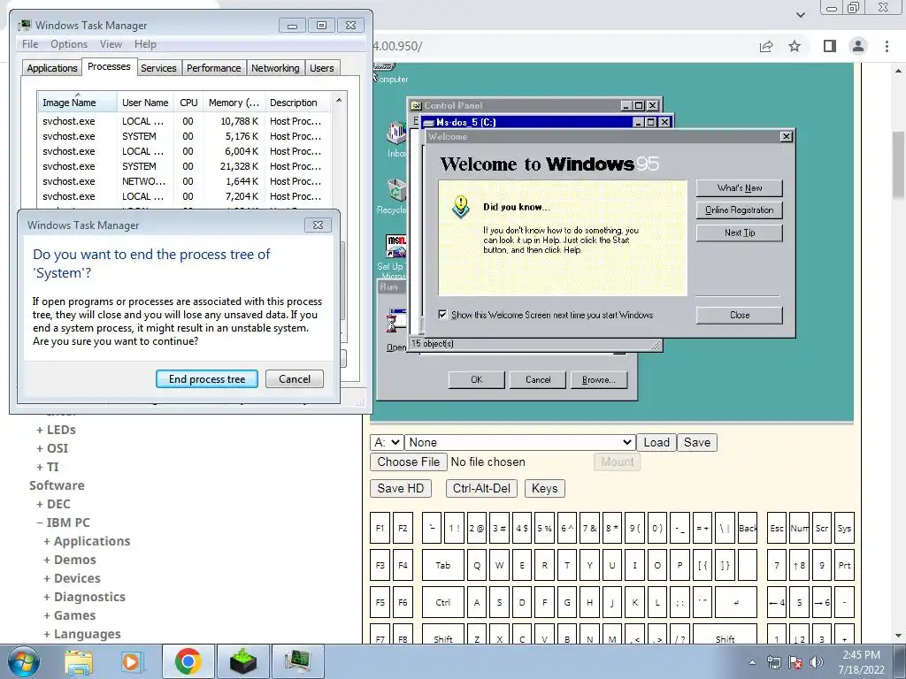Open Task Manager View menu
Image resolution: width=906 pixels, height=679 pixels.
point(111,44)
